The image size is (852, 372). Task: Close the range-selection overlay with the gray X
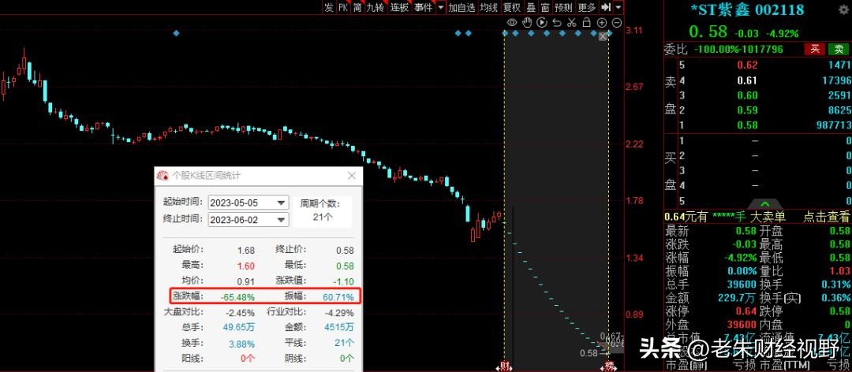[x=603, y=36]
